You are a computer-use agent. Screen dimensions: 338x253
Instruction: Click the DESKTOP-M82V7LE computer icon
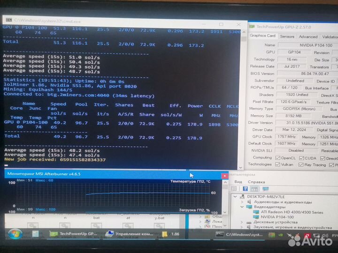(x=242, y=196)
